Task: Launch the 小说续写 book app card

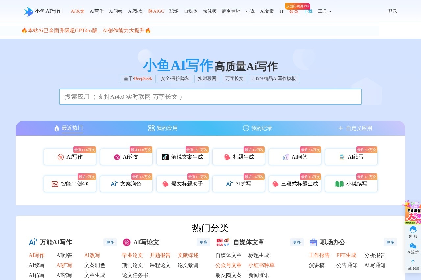Action: [351, 184]
